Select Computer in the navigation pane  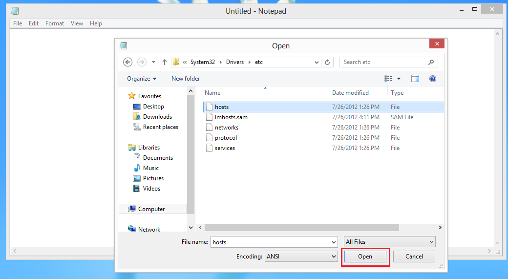tap(151, 209)
